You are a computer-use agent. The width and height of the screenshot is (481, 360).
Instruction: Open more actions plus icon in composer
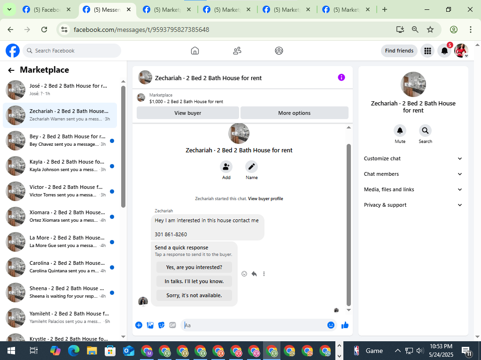click(x=139, y=325)
